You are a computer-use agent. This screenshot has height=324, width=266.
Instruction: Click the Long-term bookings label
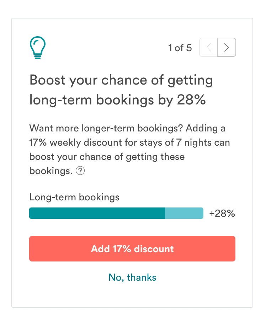coord(74,197)
